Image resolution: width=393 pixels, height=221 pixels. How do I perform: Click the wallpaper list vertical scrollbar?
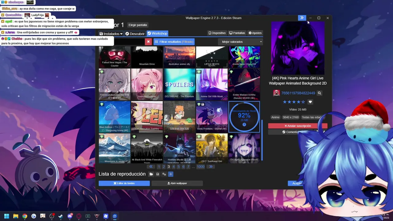coord(262,140)
